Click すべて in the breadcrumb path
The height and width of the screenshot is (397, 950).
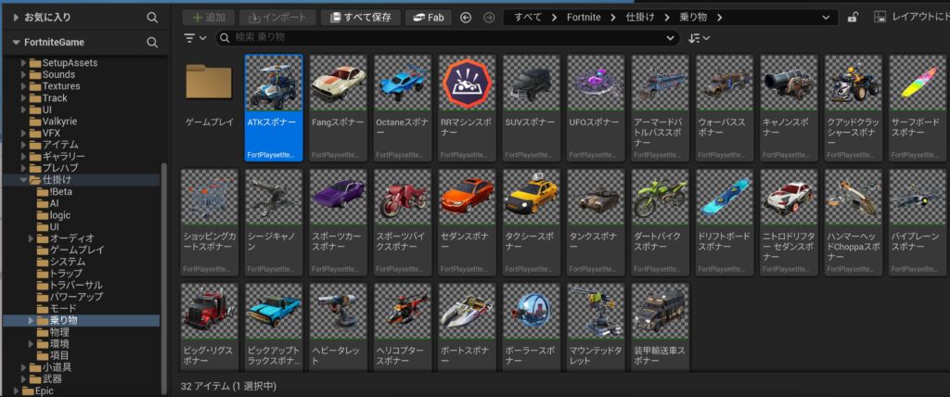point(528,17)
